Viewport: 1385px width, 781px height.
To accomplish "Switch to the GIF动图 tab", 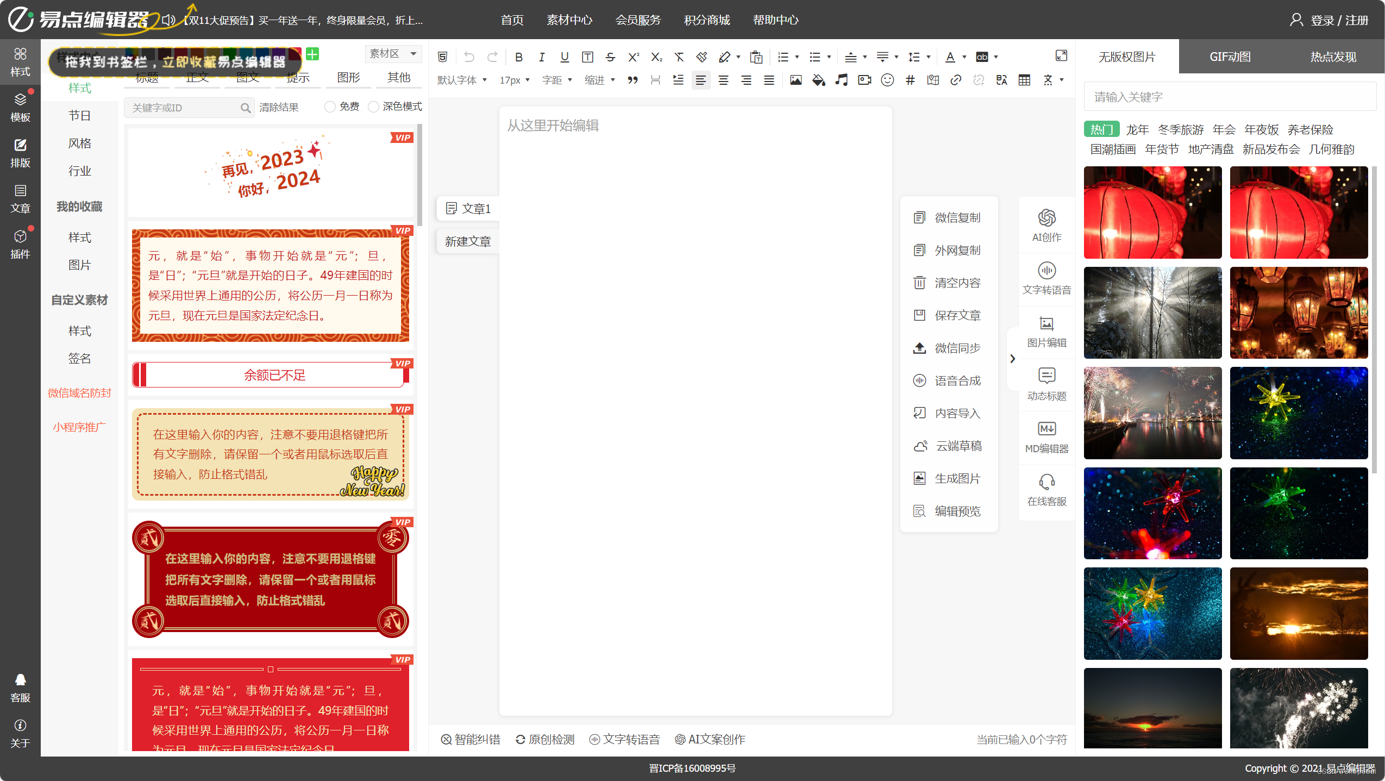I will point(1230,57).
